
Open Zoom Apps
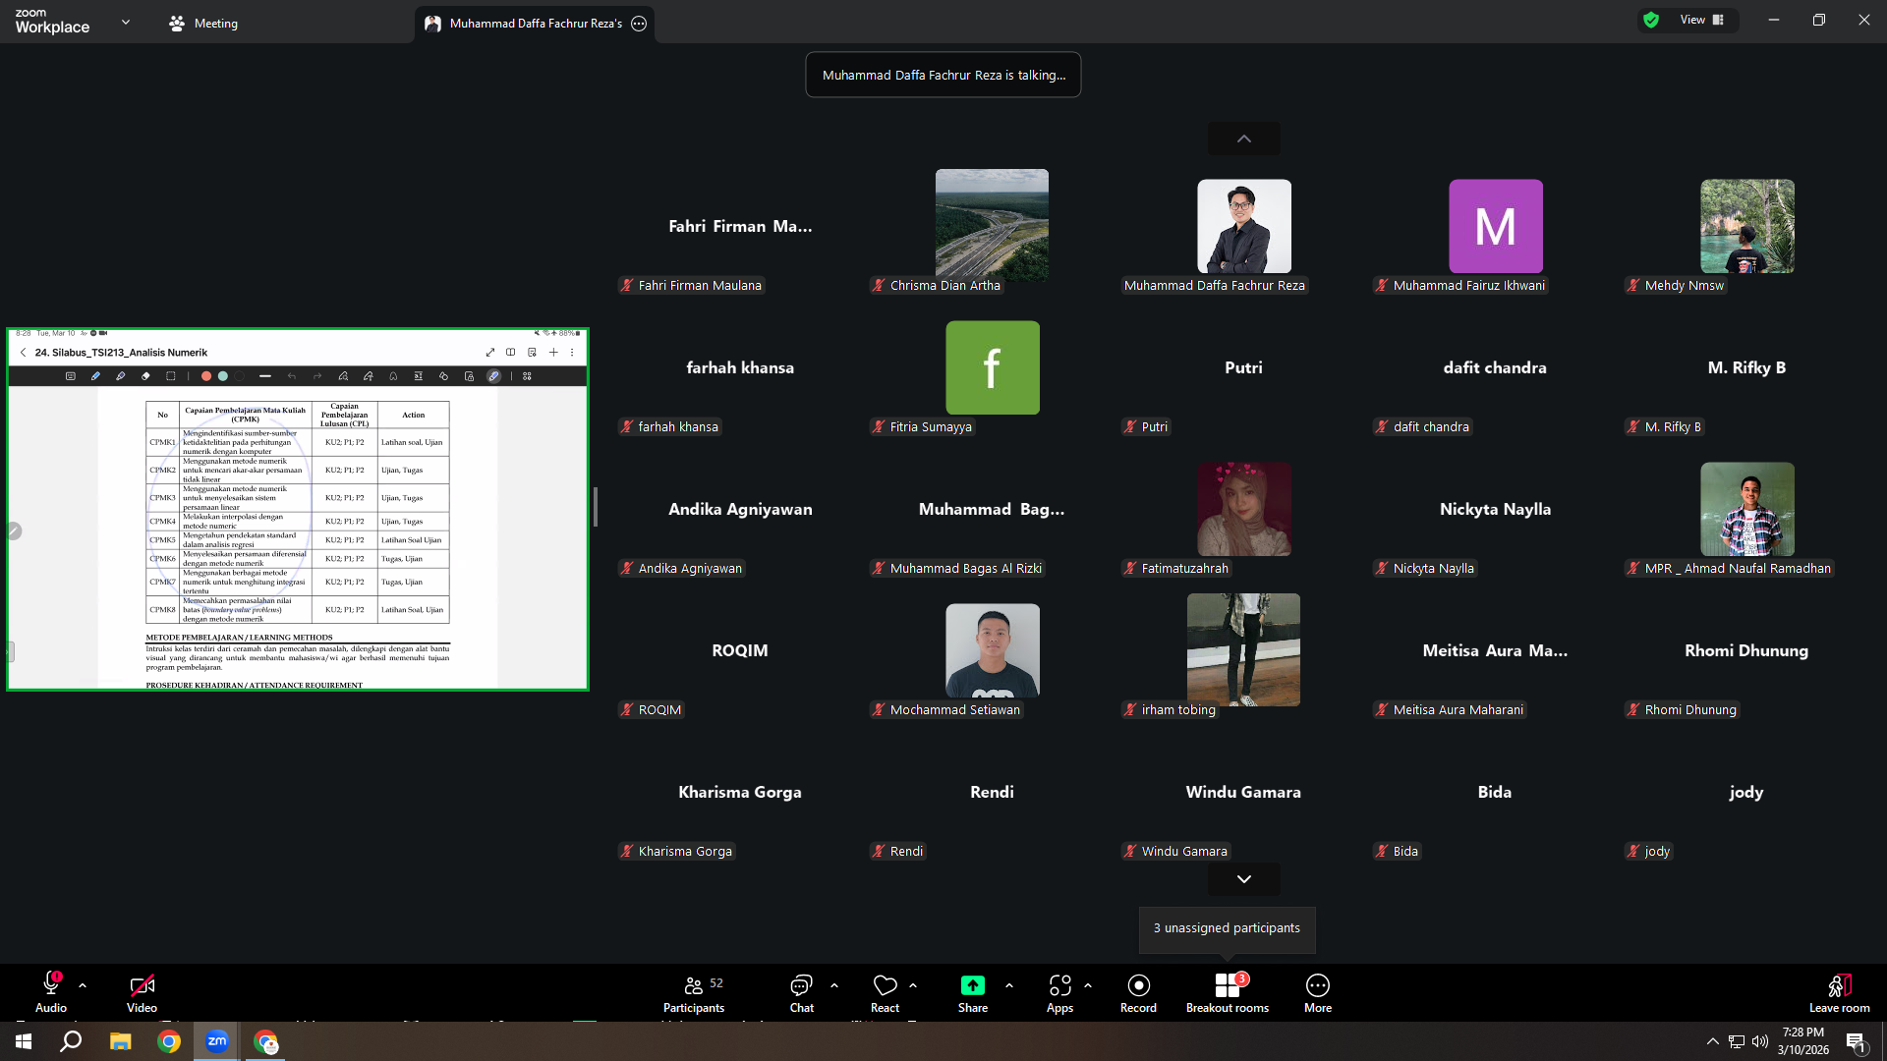(1059, 993)
